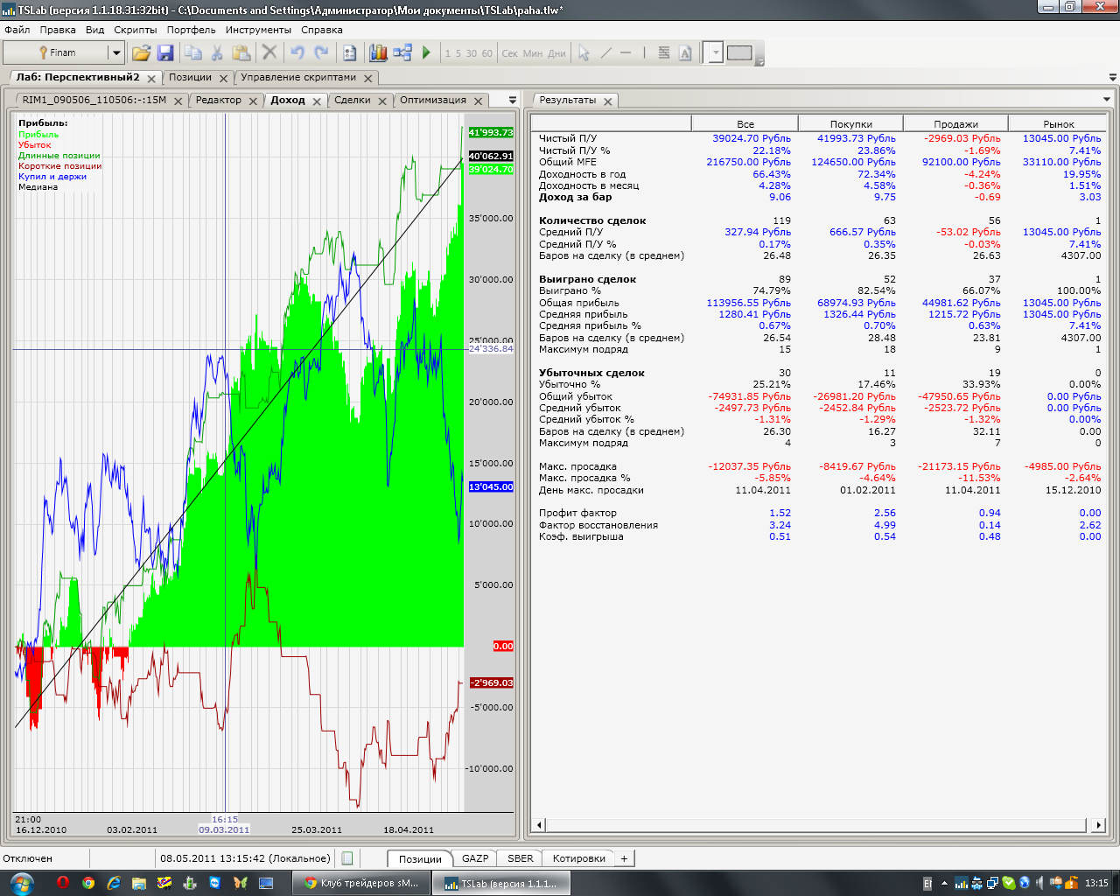Open the Инструменты menu
This screenshot has height=896, width=1120.
[258, 30]
